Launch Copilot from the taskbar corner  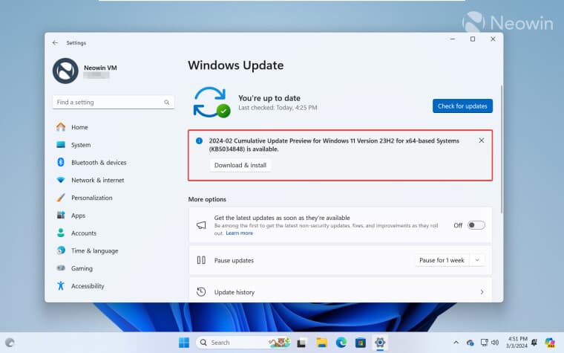click(x=550, y=342)
